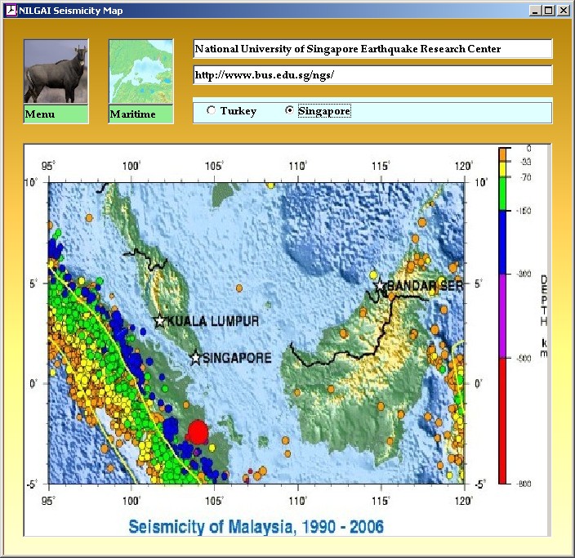
Task: Click the Menu label button
Action: (x=56, y=114)
